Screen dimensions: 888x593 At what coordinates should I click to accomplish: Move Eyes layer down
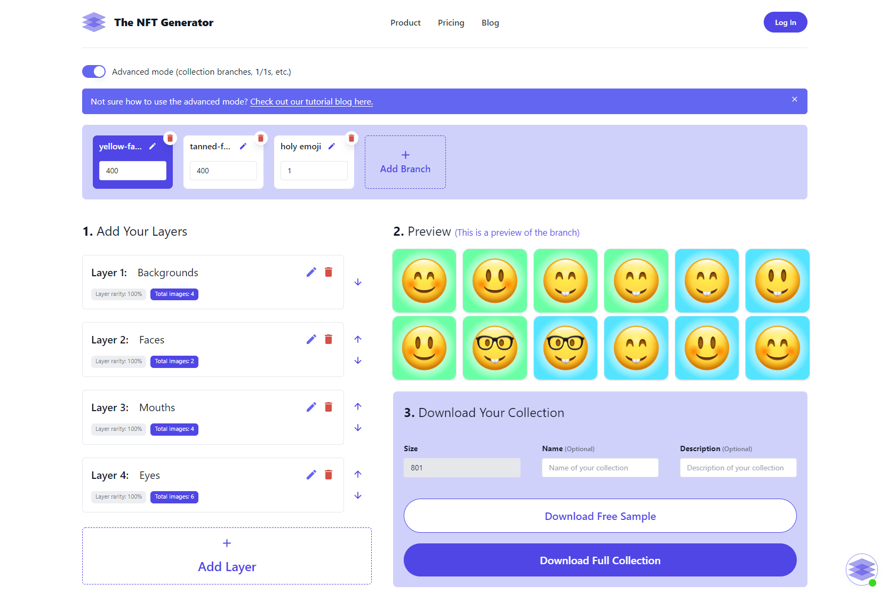(x=358, y=495)
